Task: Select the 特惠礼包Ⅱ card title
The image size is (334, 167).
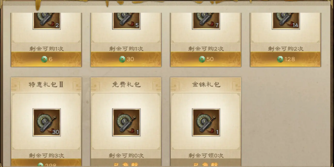Action: point(46,84)
